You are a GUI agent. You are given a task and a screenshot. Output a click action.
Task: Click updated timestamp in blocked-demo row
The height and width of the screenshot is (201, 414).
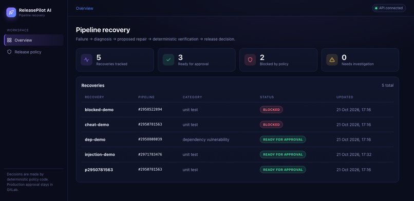[353, 110]
